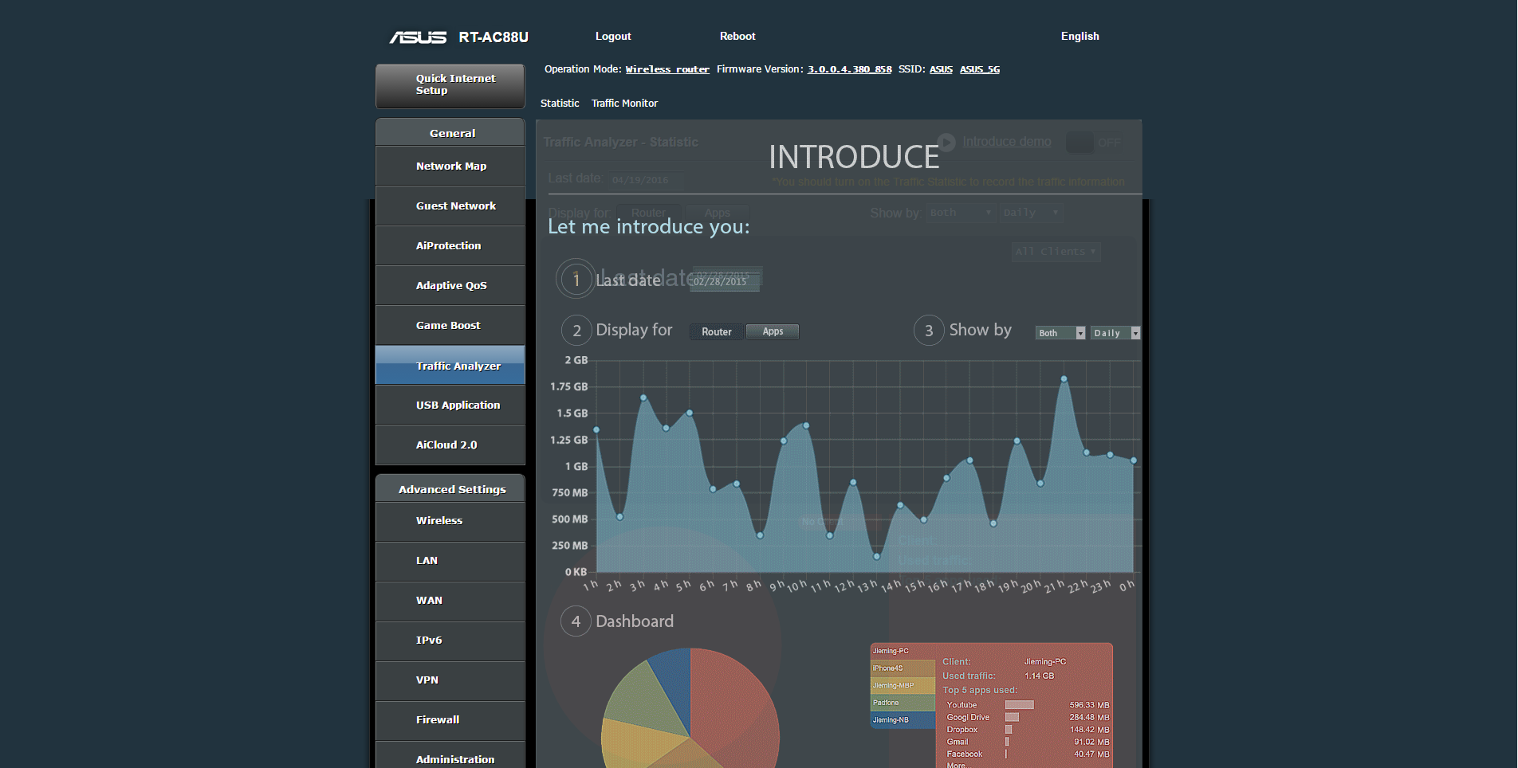
Task: Open Quick Internet Setup
Action: [x=450, y=85]
